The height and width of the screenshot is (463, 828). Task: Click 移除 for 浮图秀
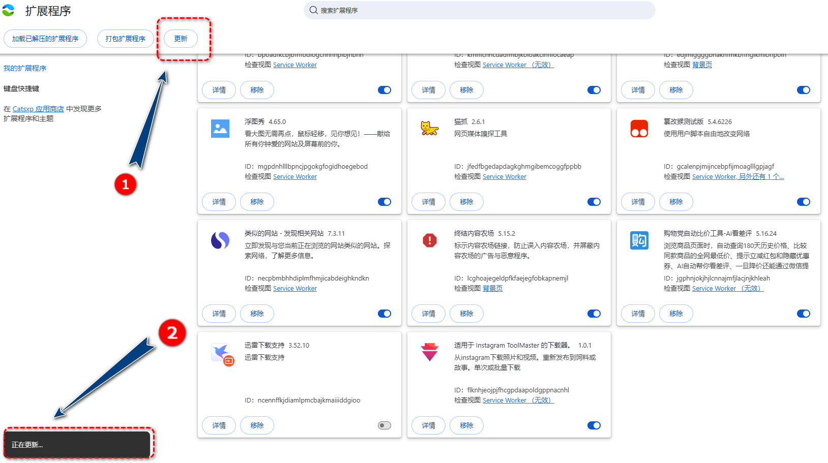(257, 202)
